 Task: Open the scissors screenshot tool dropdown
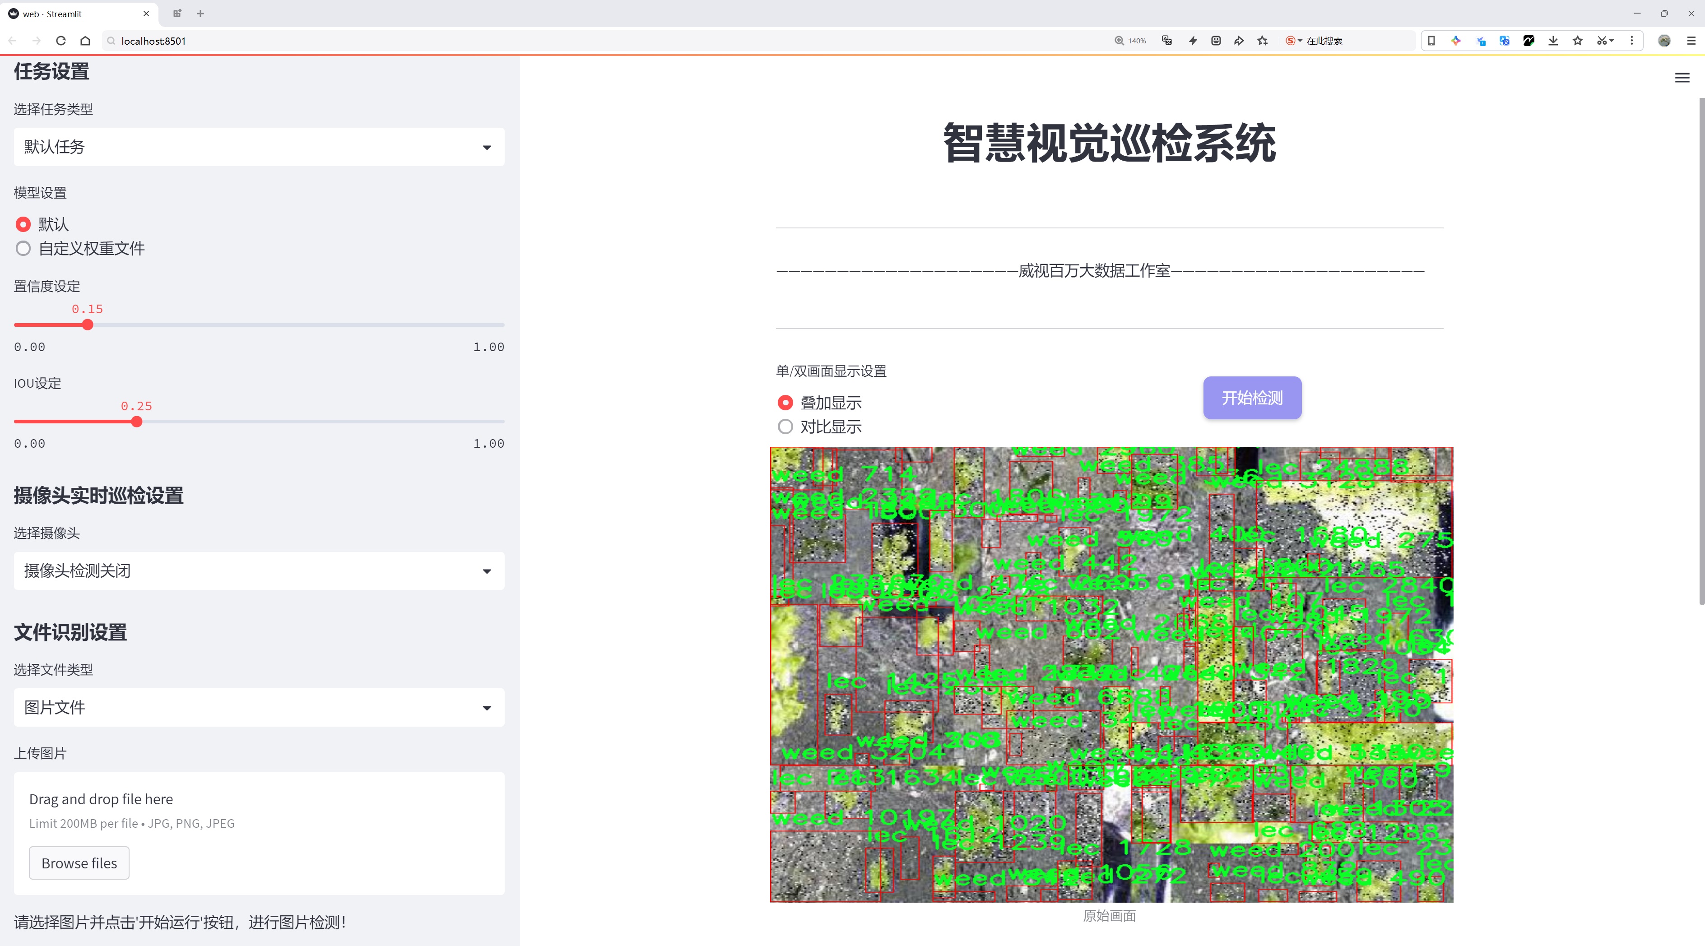(1606, 41)
